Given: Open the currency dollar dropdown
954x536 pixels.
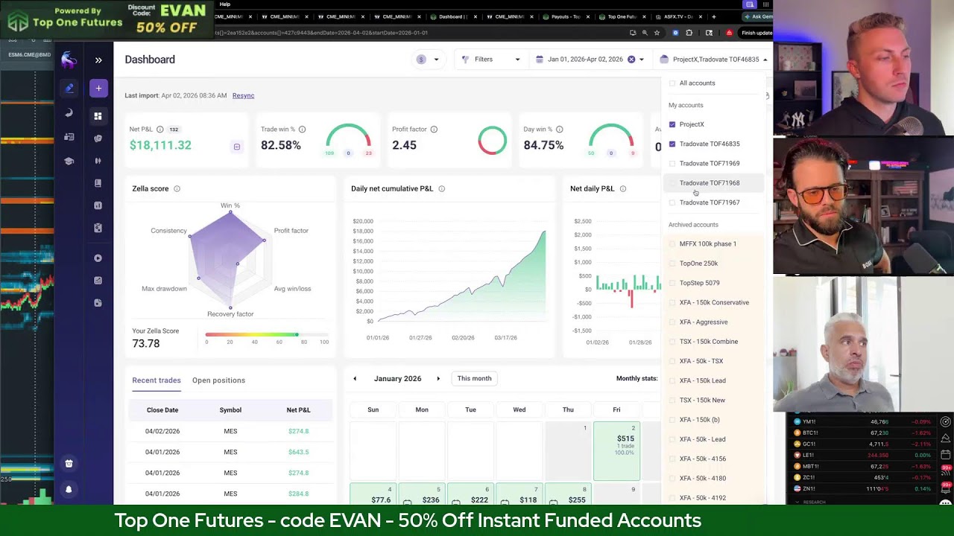Looking at the screenshot, I should (x=428, y=60).
